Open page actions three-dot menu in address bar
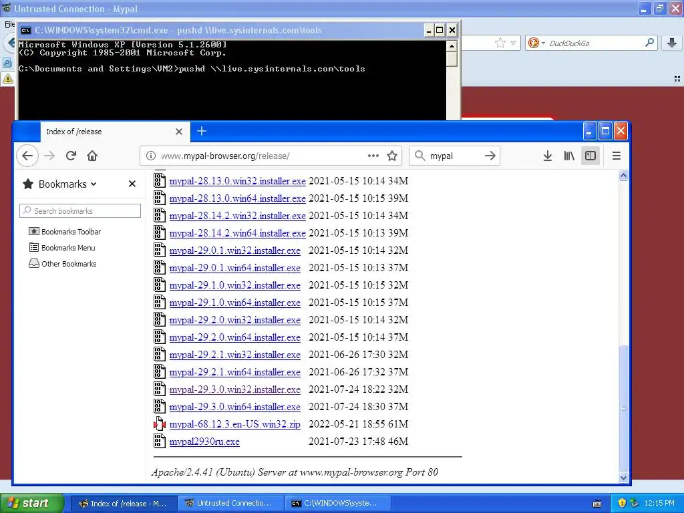 click(373, 156)
